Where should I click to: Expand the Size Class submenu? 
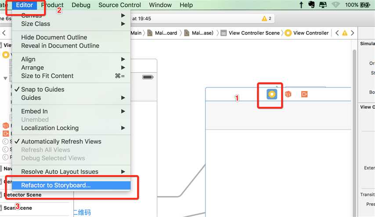coord(71,24)
